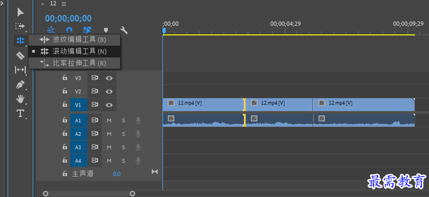Viewport: 429px width, 197px height.
Task: Toggle lock on track V1
Action: pos(65,104)
